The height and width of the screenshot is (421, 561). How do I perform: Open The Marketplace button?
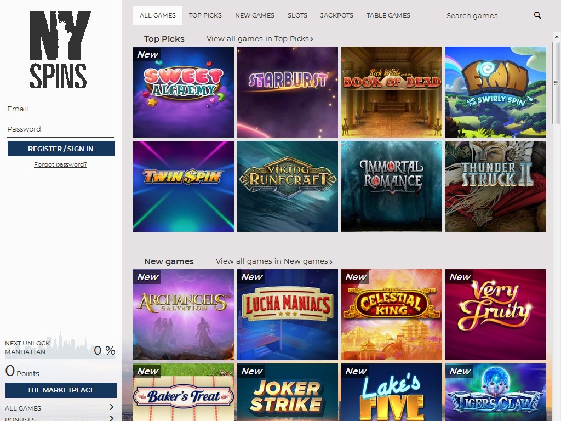point(61,390)
